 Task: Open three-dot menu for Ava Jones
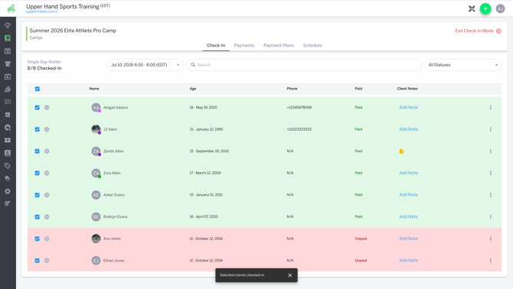(491, 239)
